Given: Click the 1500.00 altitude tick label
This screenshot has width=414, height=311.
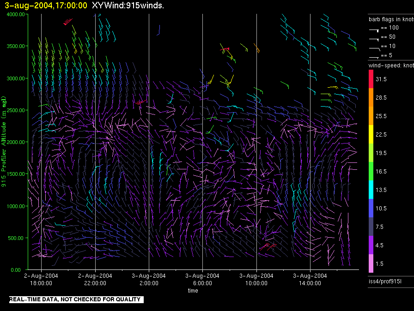Looking at the screenshot, I should click(x=16, y=174).
